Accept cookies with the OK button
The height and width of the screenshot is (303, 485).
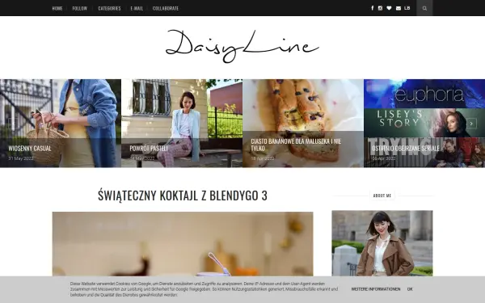coord(410,289)
